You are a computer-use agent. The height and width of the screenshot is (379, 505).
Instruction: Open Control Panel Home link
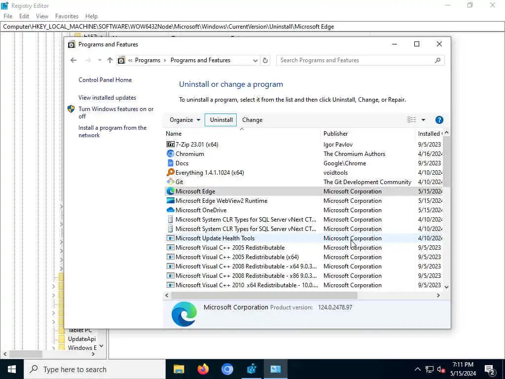[x=105, y=80]
